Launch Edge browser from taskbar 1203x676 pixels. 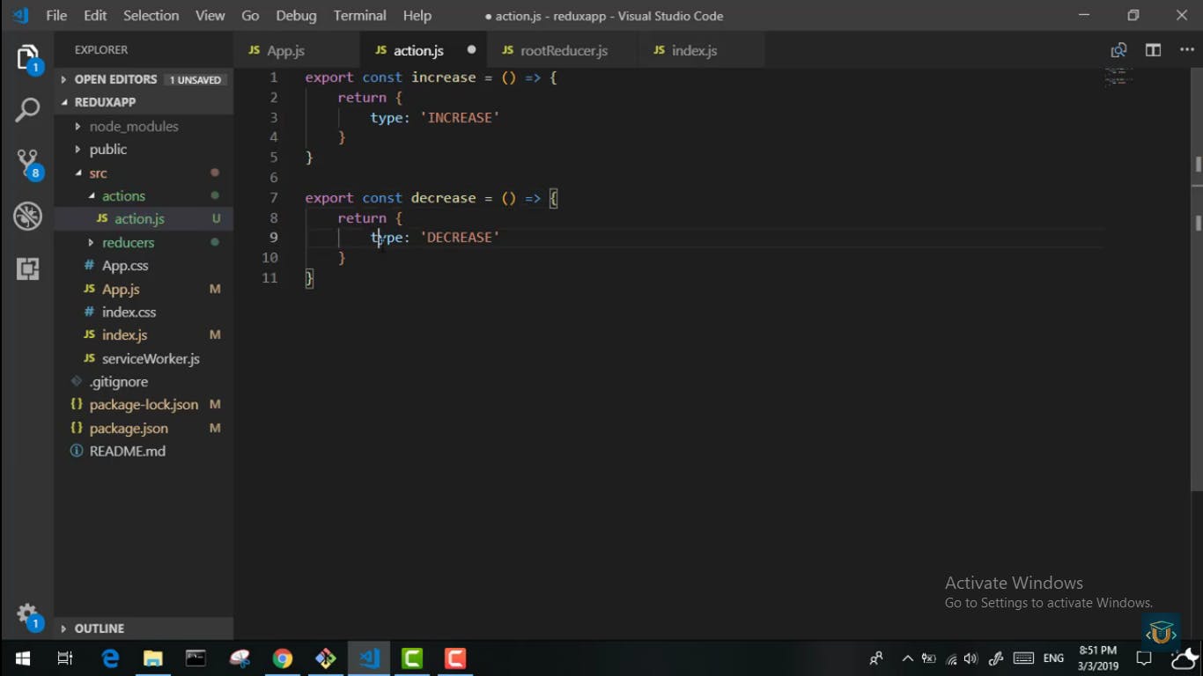pos(110,658)
